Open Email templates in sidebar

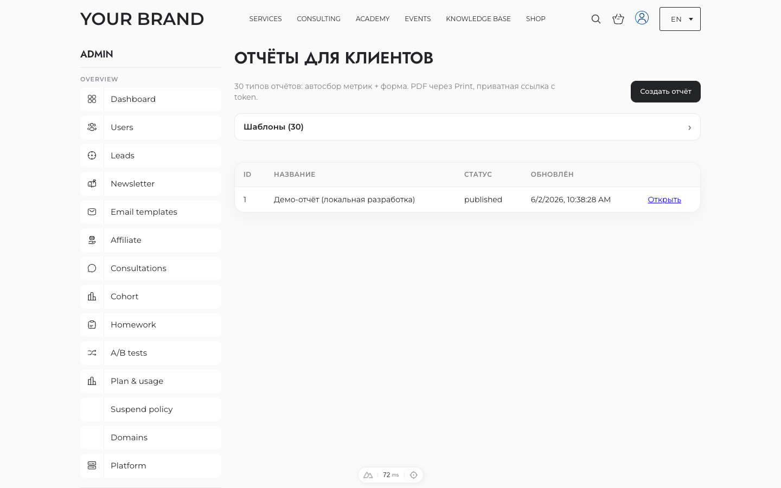point(151,212)
